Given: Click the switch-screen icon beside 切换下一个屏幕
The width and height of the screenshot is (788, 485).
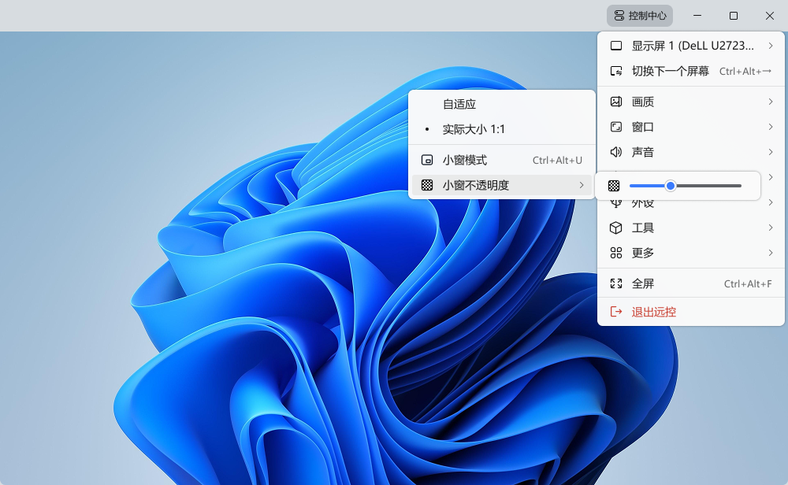Looking at the screenshot, I should coord(616,72).
